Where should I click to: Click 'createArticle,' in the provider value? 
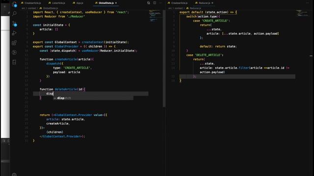point(58,124)
